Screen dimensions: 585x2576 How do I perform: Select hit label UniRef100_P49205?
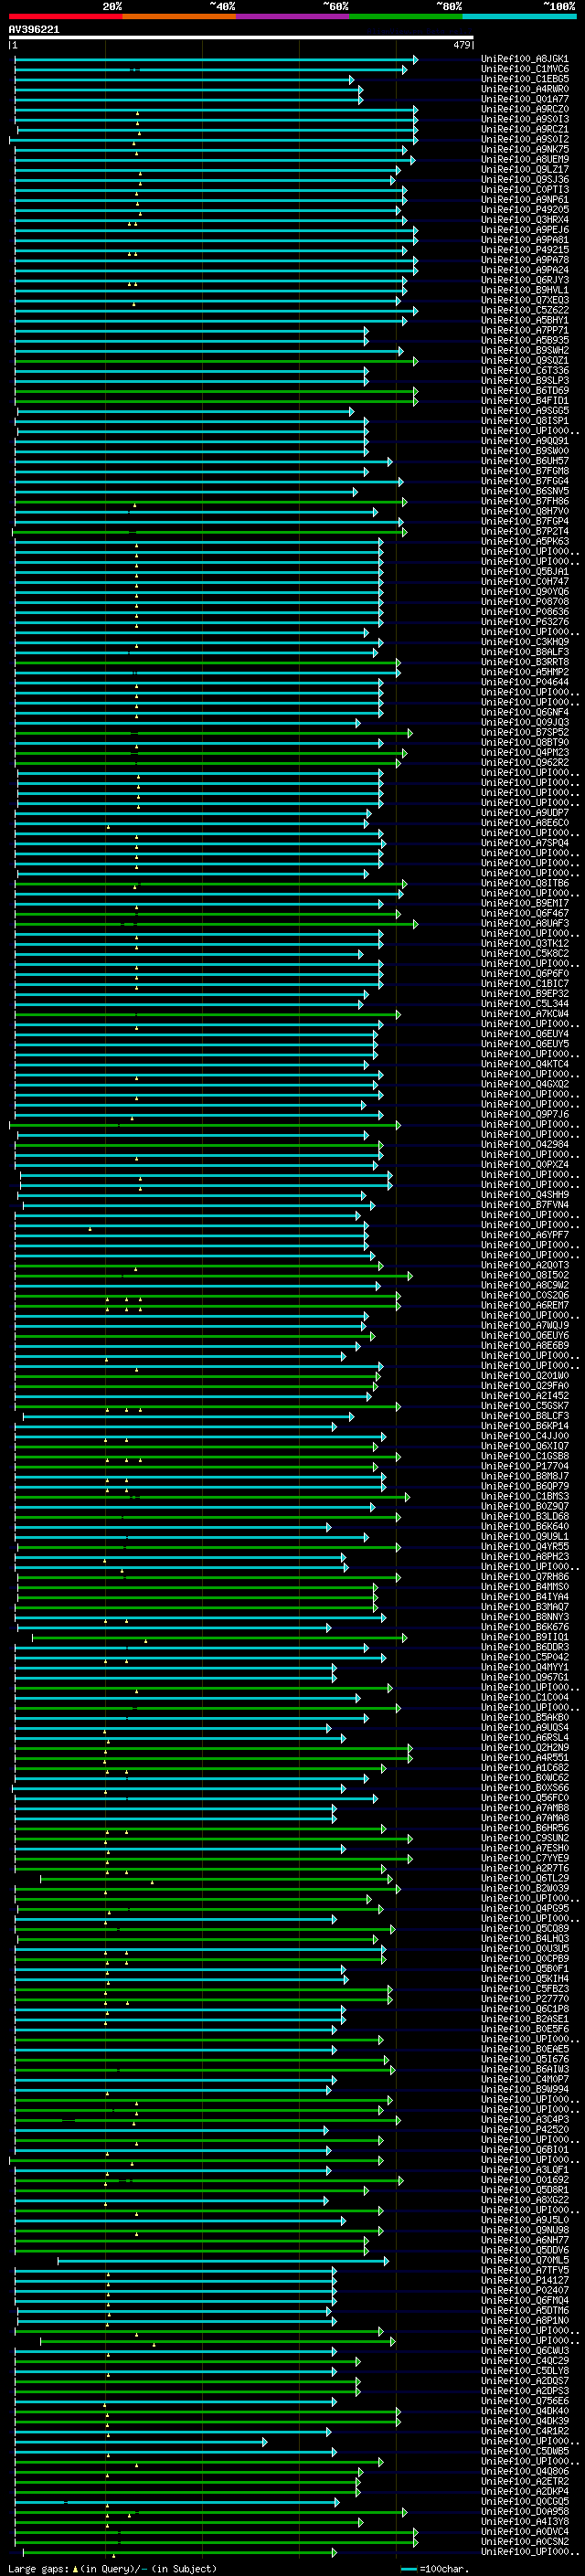tap(525, 210)
